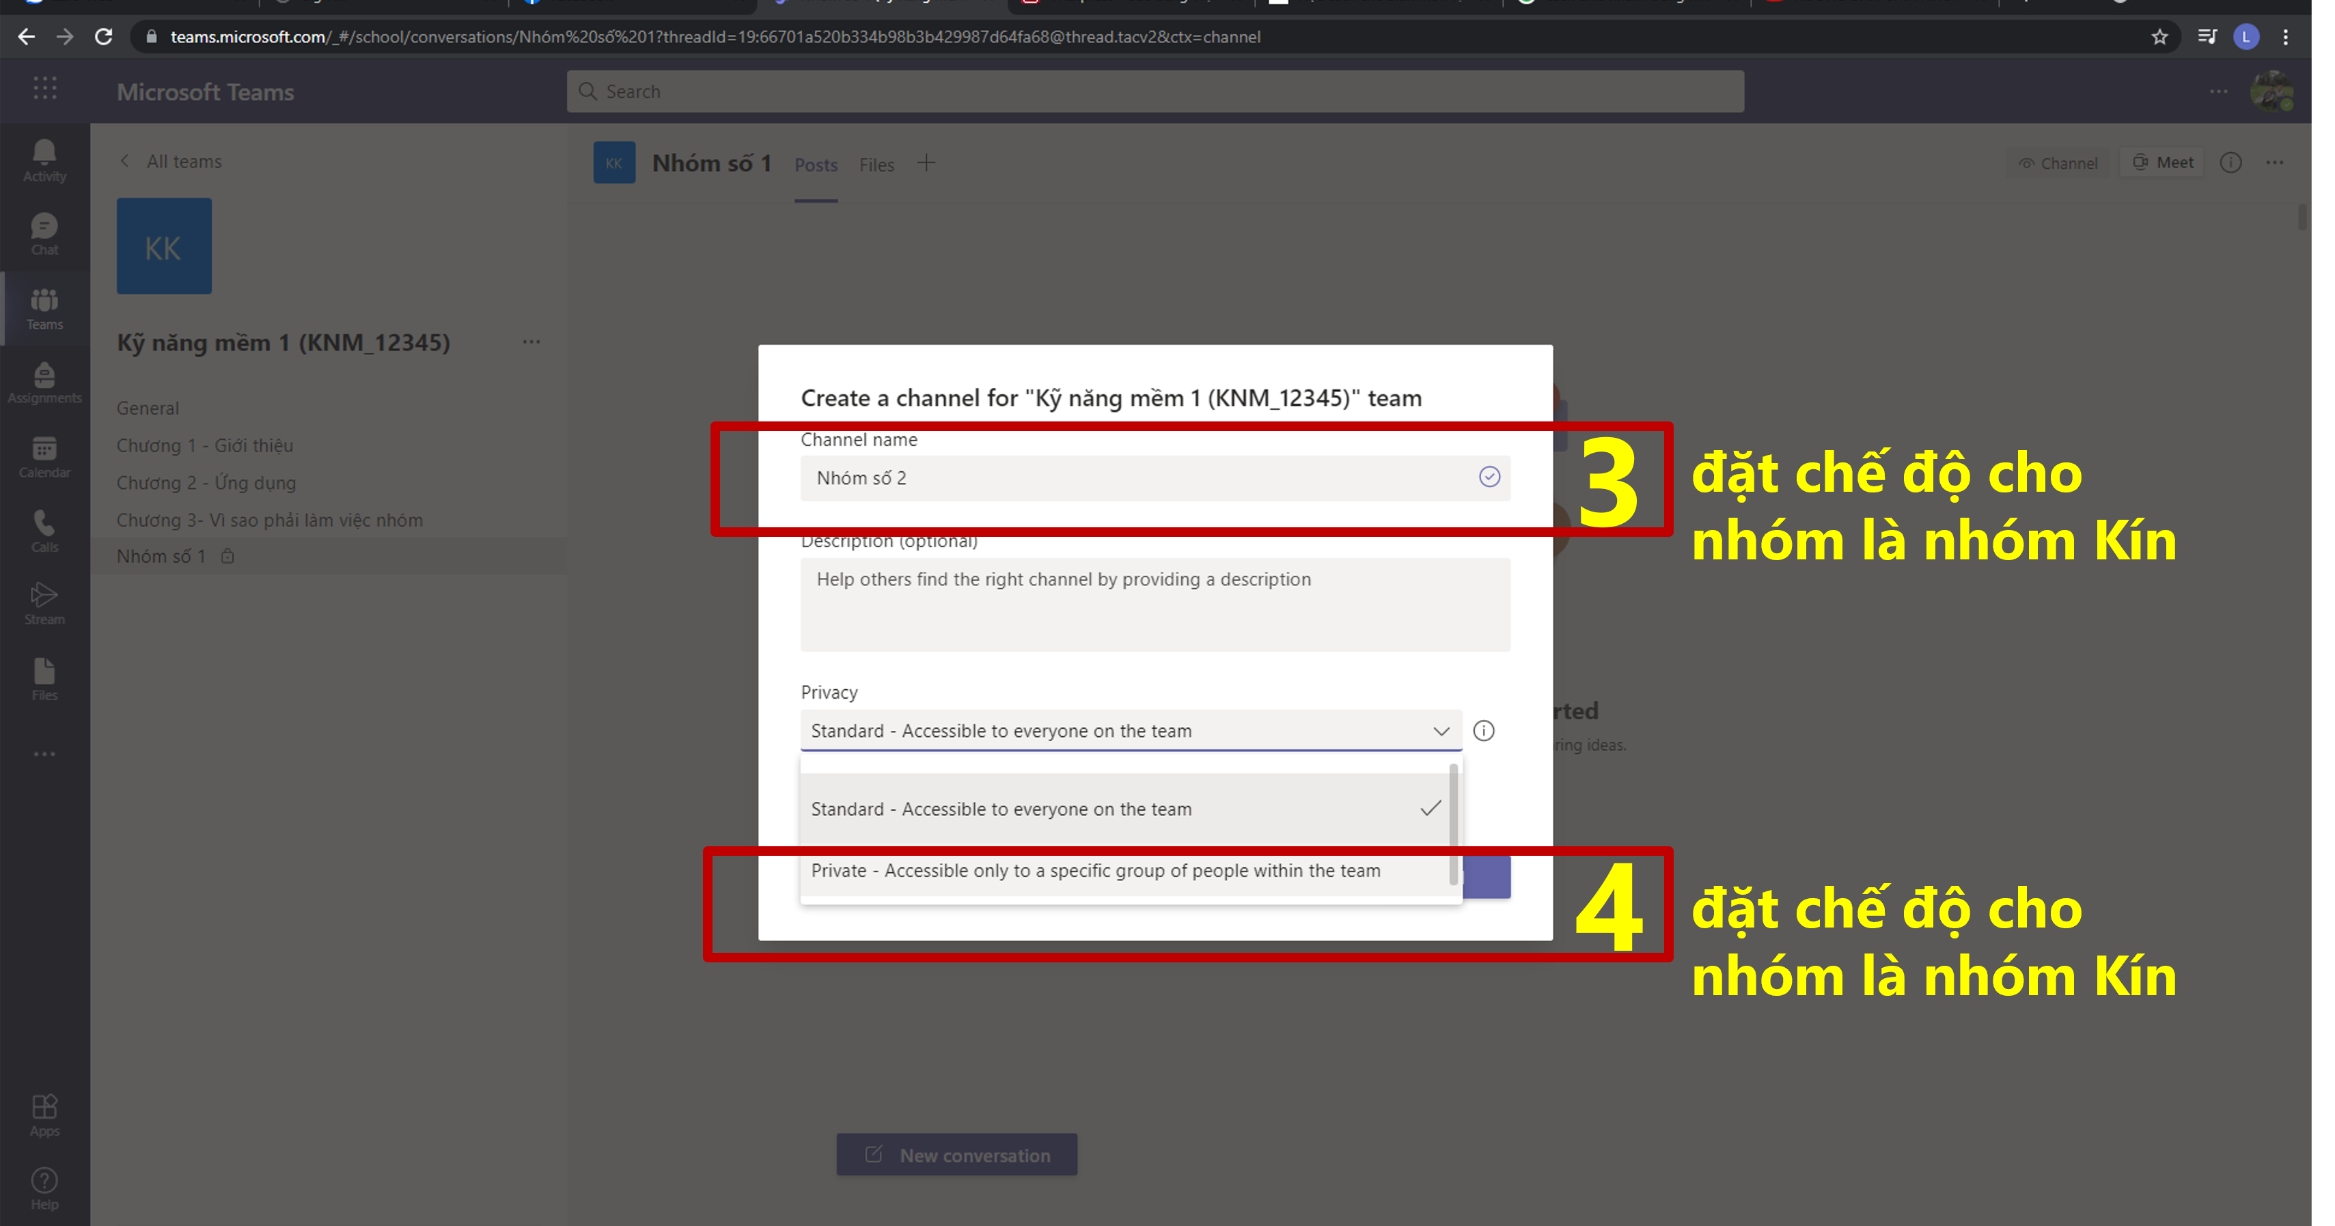The width and height of the screenshot is (2335, 1226).
Task: Open the Calendar sidebar icon
Action: (x=44, y=457)
